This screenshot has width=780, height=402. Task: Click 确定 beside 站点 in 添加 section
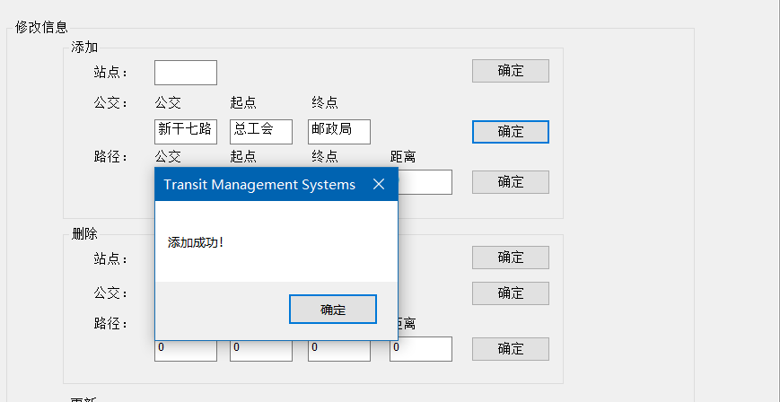coord(511,71)
